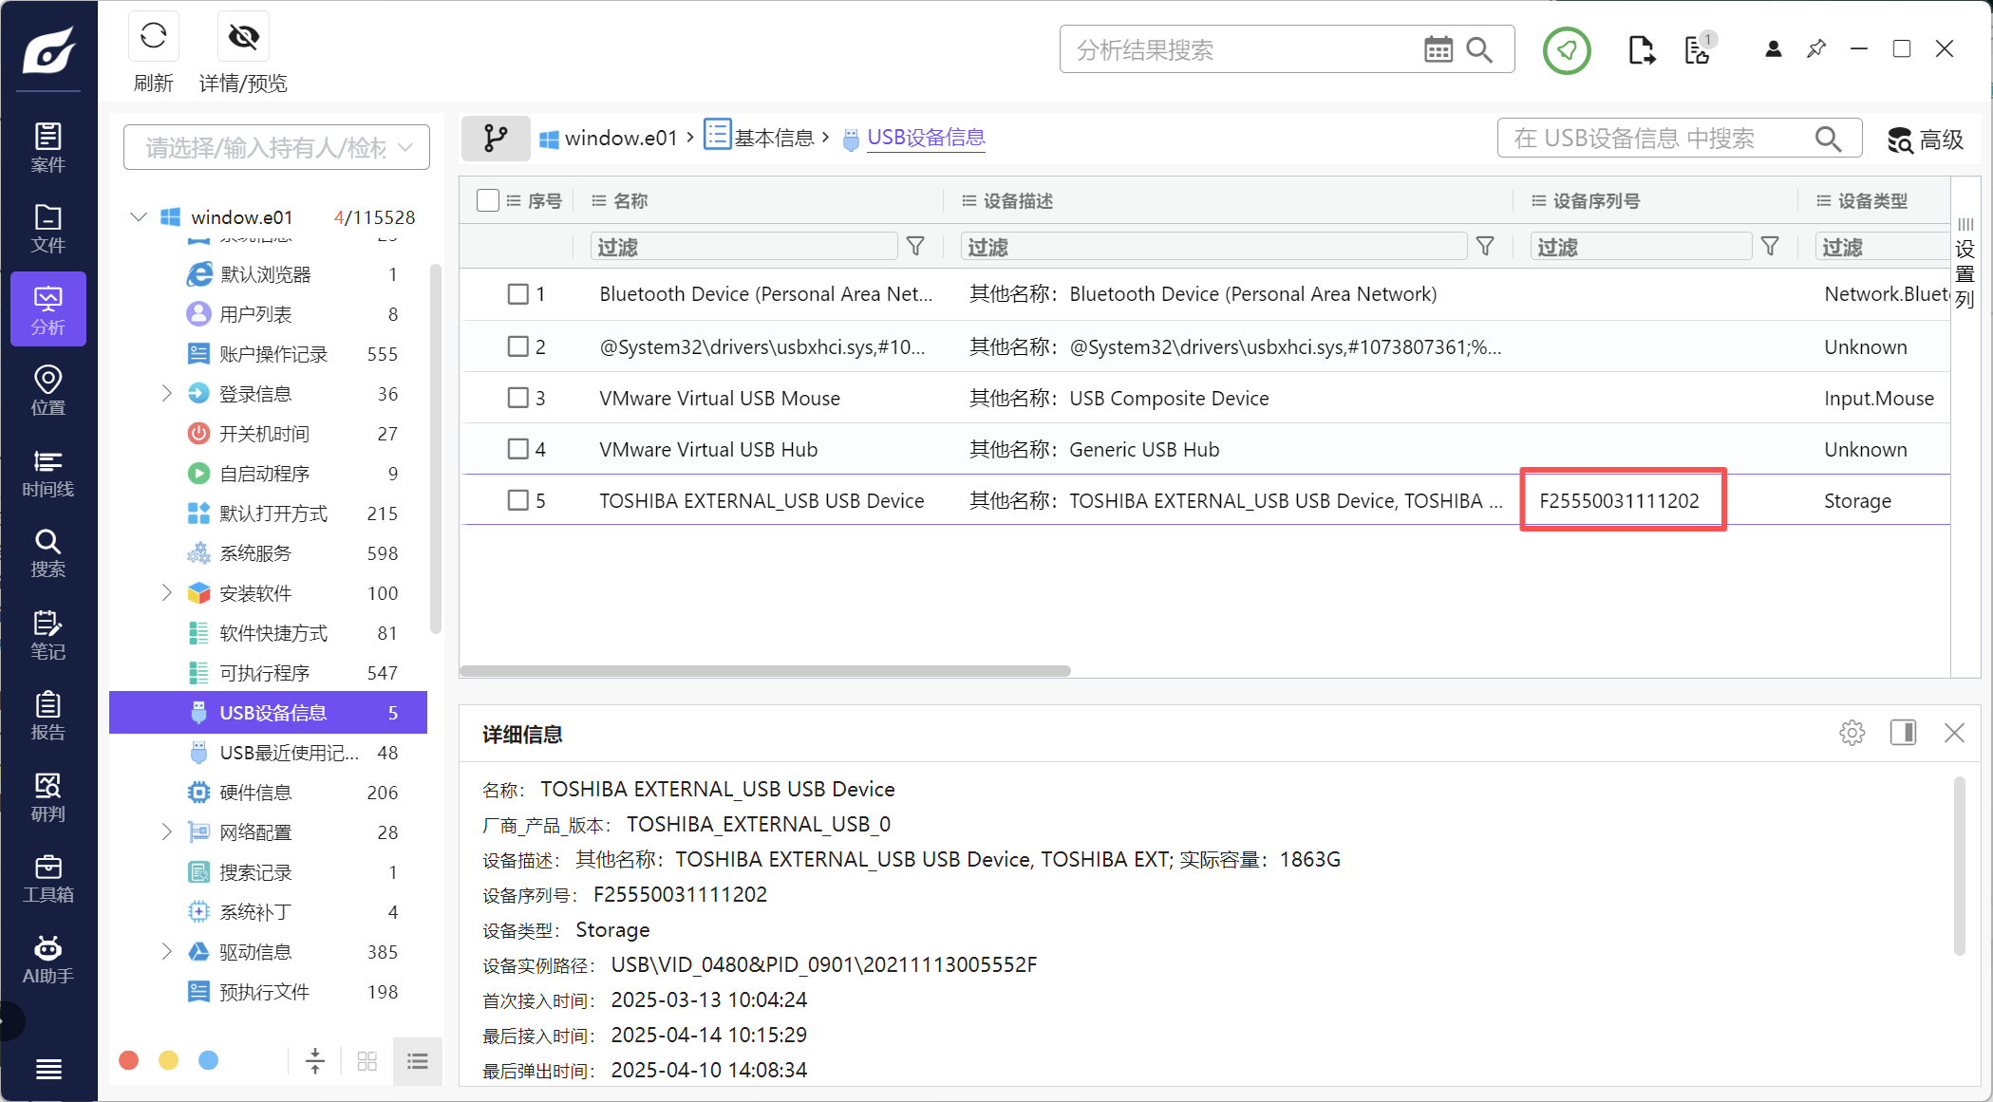This screenshot has width=1993, height=1102.
Task: Open the advanced search button
Action: pyautogui.click(x=1926, y=140)
